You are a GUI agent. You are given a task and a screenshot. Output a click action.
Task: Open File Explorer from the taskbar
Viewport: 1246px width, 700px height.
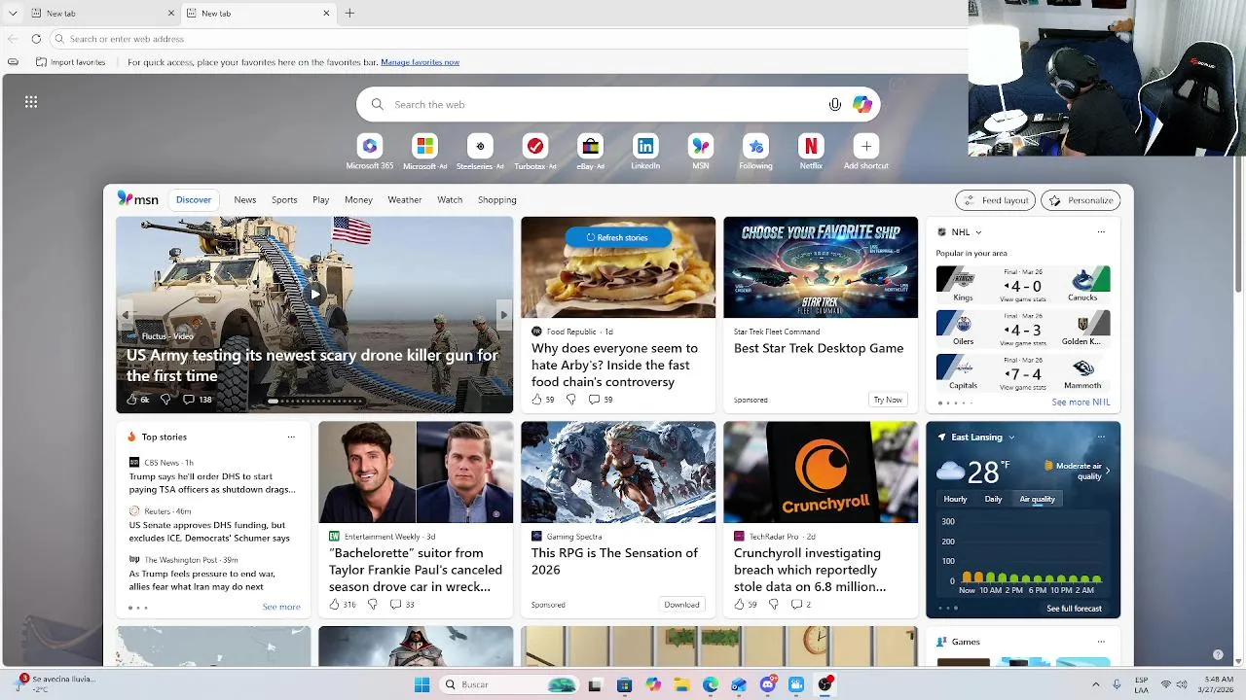point(681,684)
